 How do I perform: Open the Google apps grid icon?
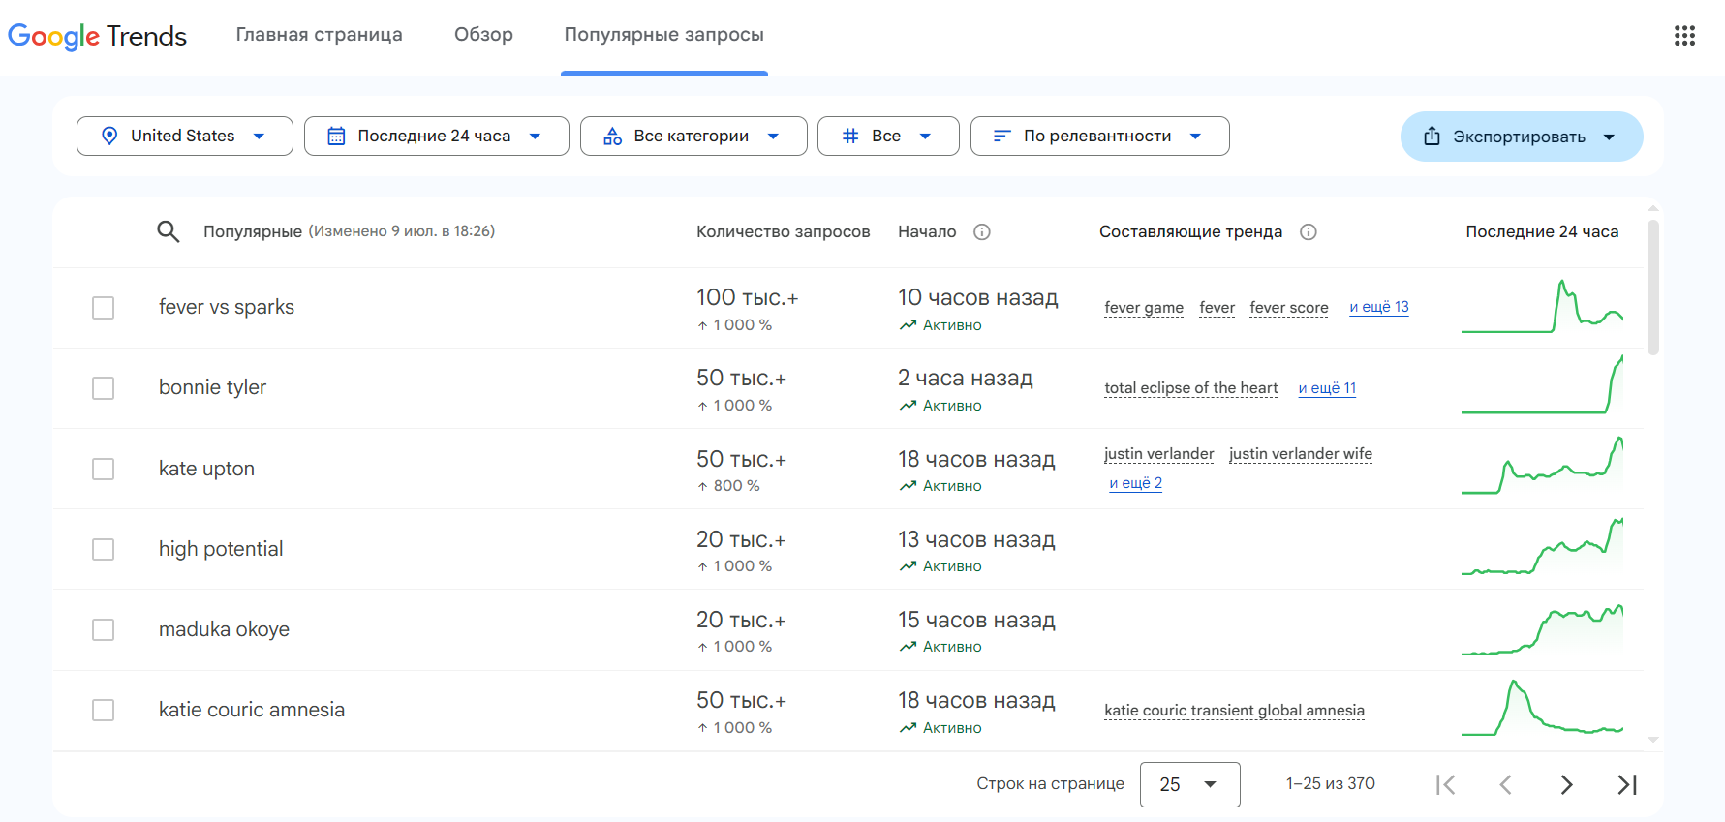point(1684,36)
